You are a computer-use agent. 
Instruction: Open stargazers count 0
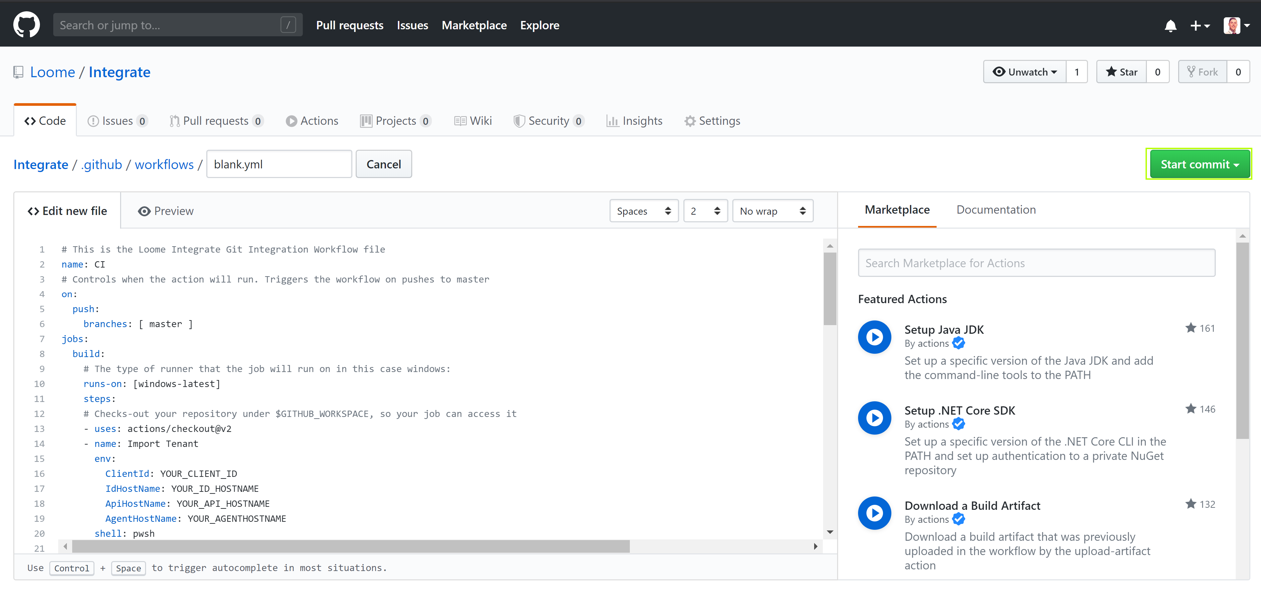1157,72
